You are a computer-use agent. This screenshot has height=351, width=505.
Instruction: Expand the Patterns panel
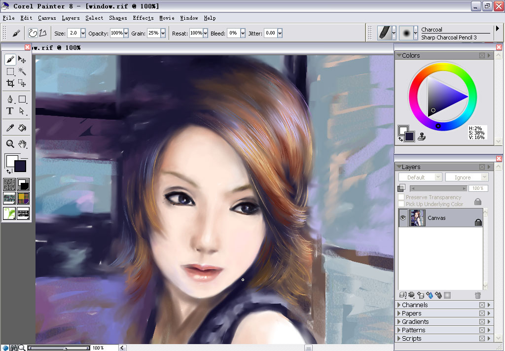(x=399, y=330)
